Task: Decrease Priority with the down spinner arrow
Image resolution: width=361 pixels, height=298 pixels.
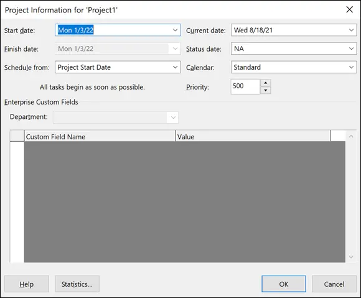Action: [265, 90]
